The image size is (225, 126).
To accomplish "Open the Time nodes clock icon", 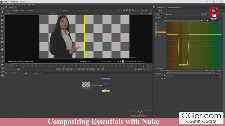I will [2, 16].
